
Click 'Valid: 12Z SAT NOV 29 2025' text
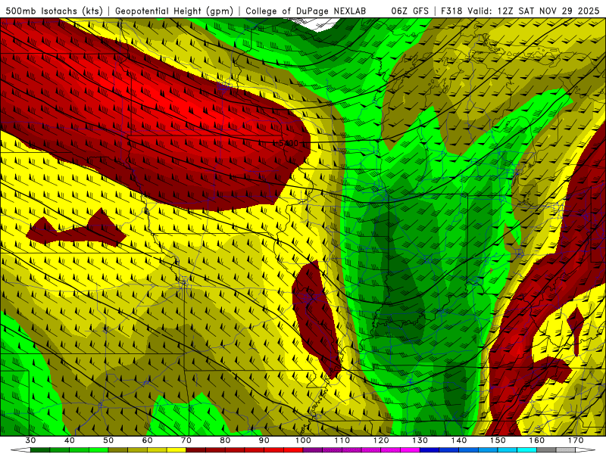point(533,11)
